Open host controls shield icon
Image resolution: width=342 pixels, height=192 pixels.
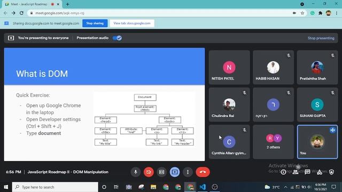tap(331, 172)
